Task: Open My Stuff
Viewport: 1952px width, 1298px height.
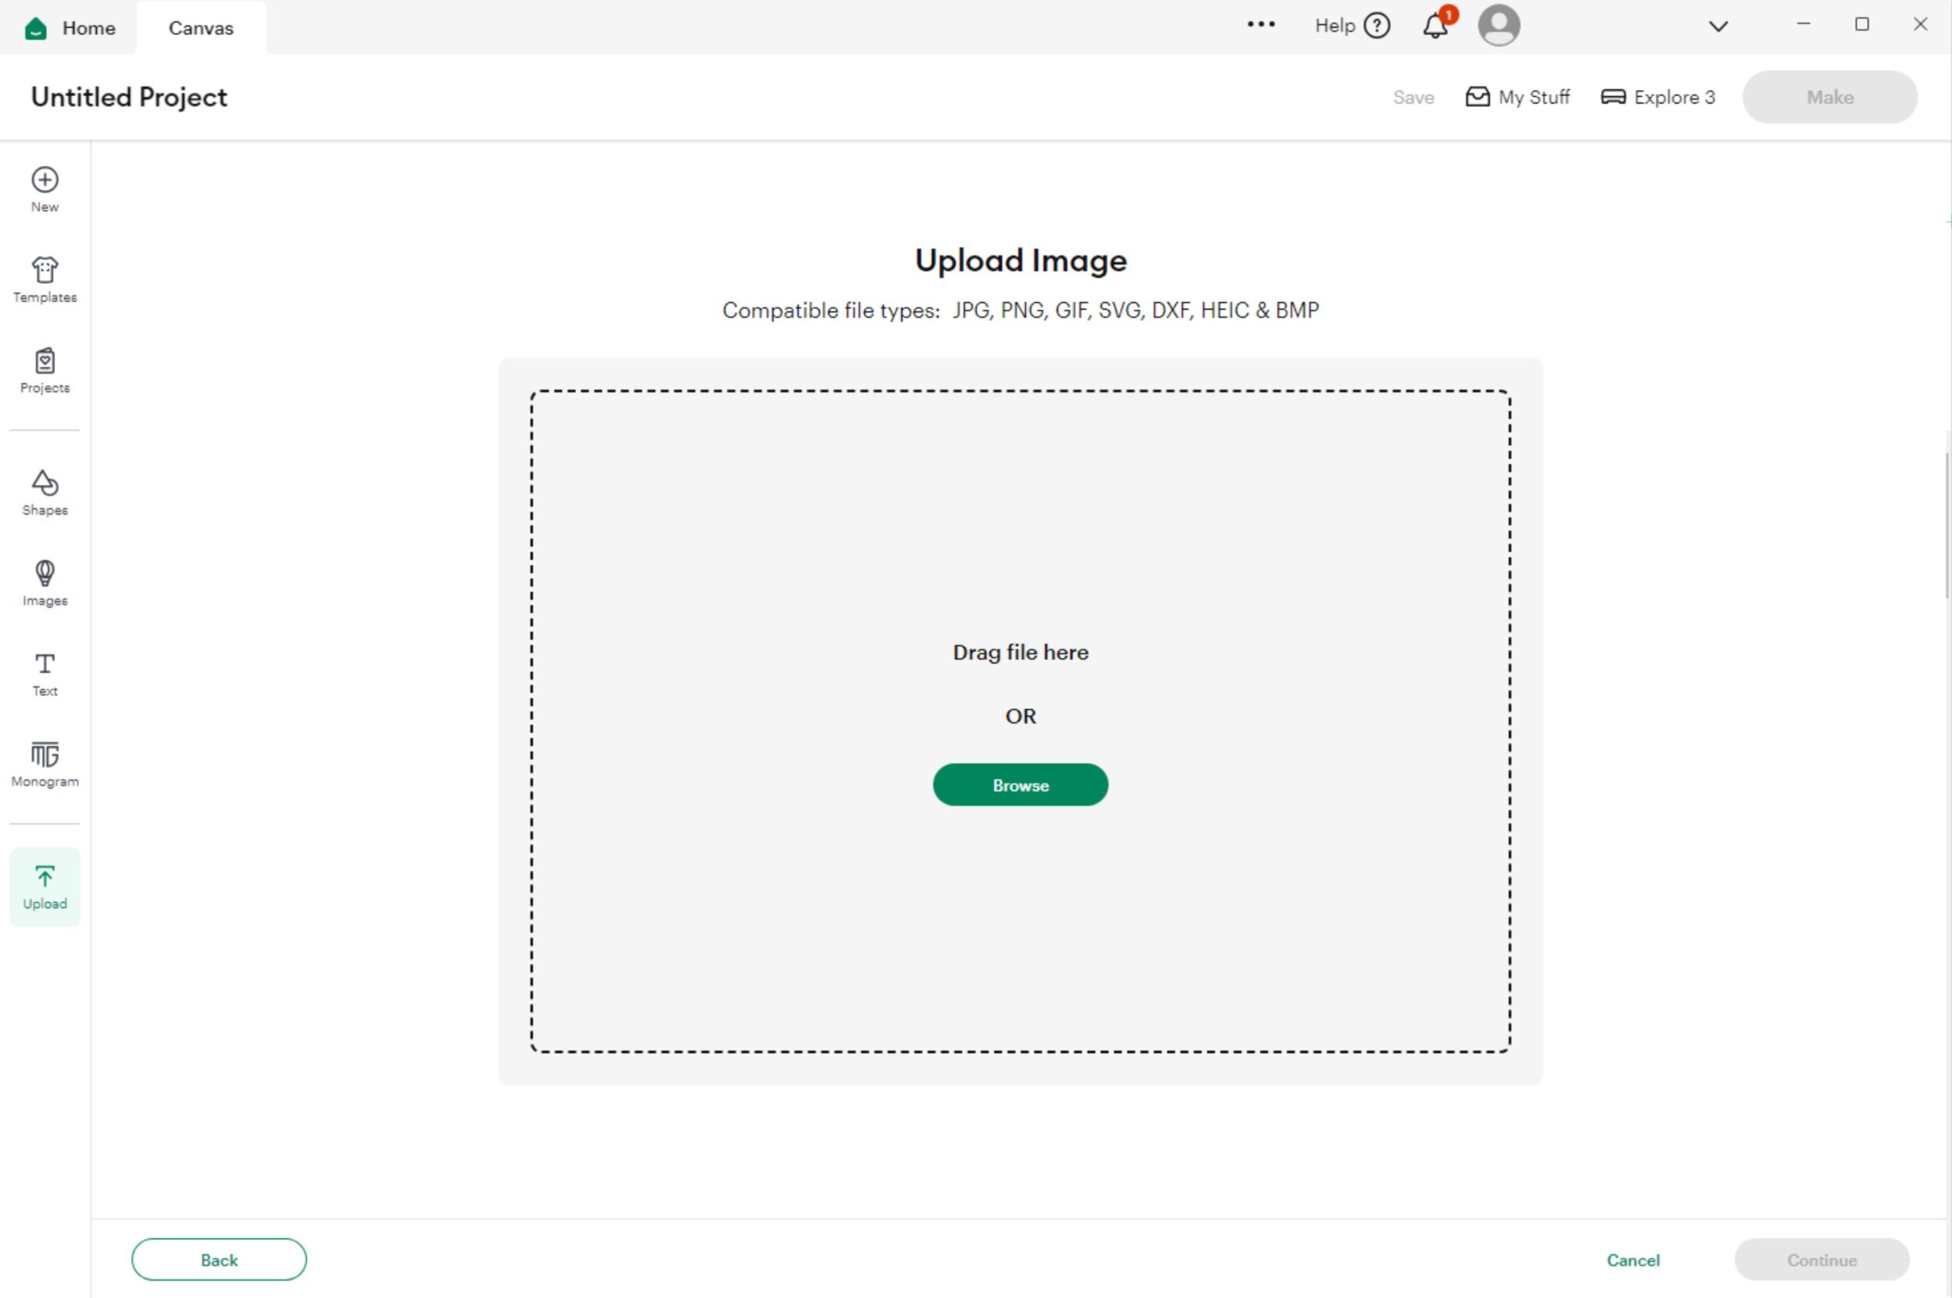Action: click(1517, 98)
